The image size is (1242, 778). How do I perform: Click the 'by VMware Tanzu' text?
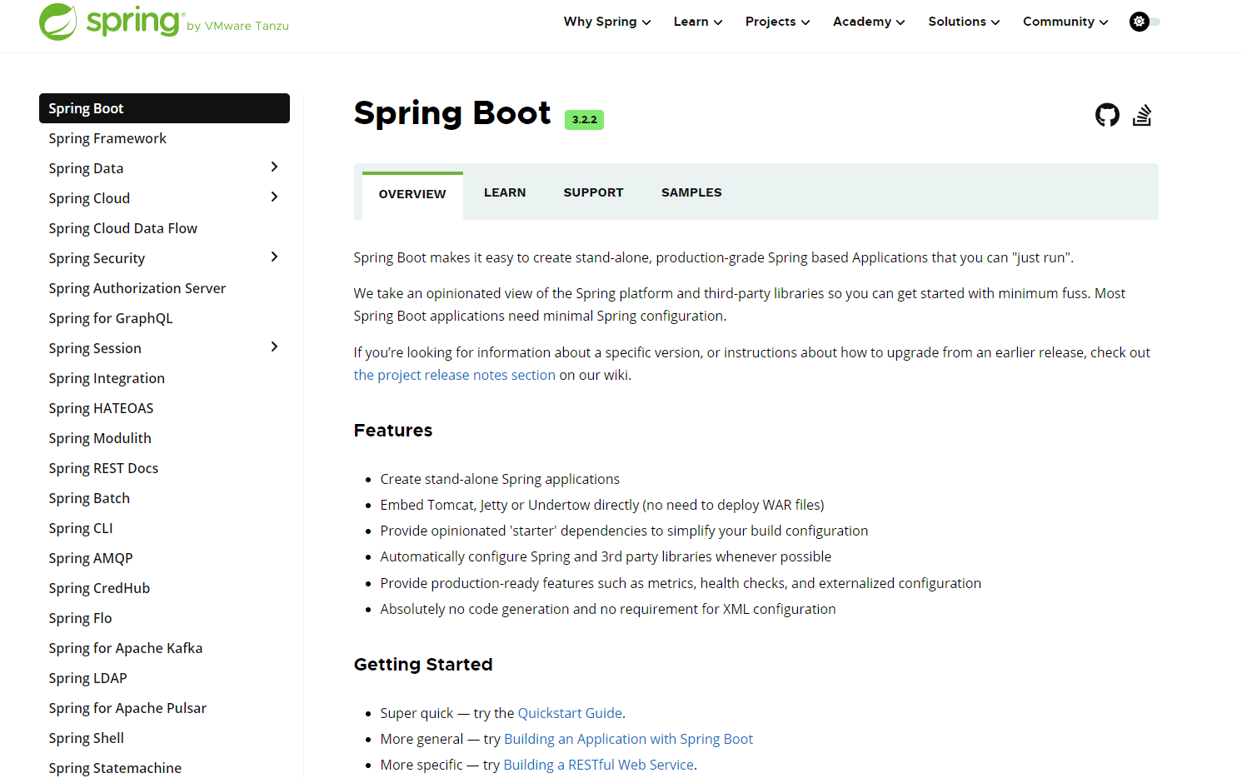237,26
